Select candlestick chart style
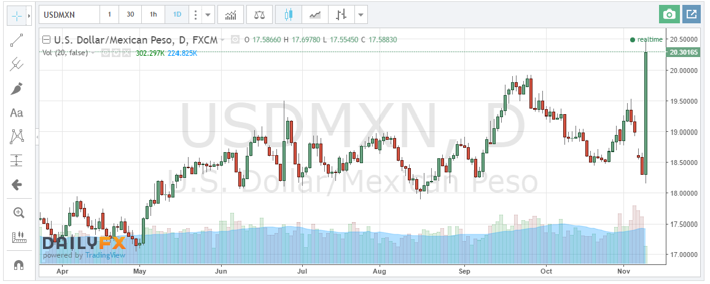Image resolution: width=710 pixels, height=284 pixels. 289,15
